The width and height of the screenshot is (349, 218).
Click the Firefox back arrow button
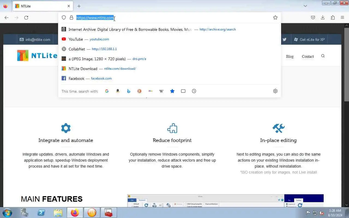7,18
